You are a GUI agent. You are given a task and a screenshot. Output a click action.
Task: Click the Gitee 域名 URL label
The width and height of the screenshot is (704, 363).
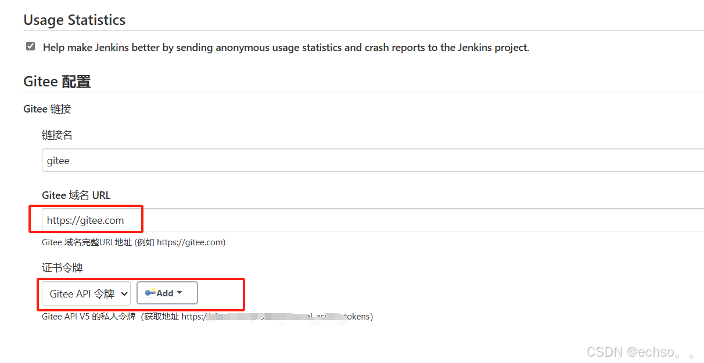pos(76,195)
